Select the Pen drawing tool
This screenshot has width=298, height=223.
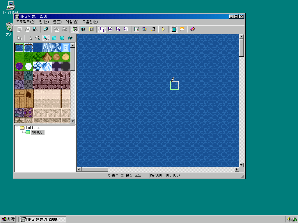tap(46, 38)
